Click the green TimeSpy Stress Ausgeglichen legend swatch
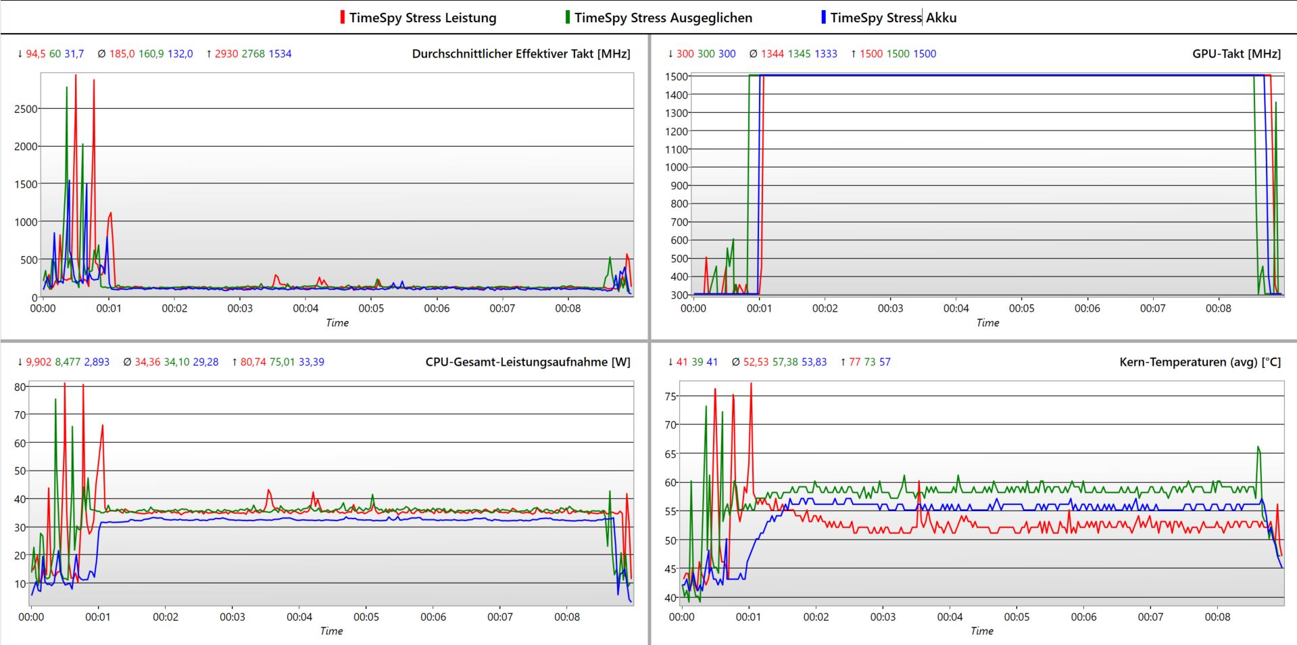This screenshot has width=1297, height=645. pyautogui.click(x=568, y=18)
